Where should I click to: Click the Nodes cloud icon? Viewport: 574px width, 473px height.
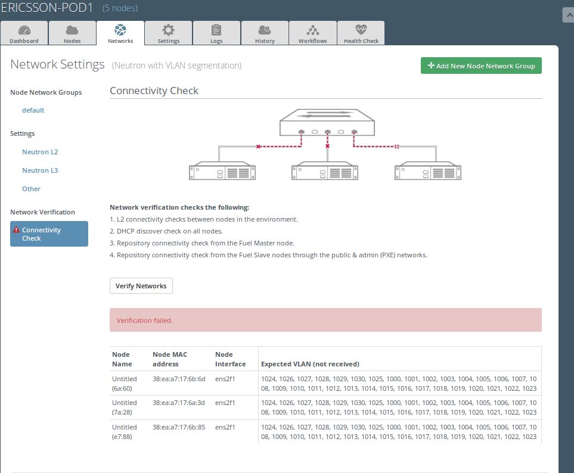(72, 30)
